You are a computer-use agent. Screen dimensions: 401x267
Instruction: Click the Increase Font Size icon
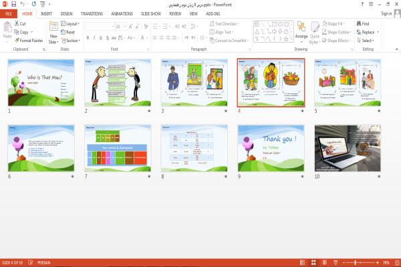pos(131,26)
